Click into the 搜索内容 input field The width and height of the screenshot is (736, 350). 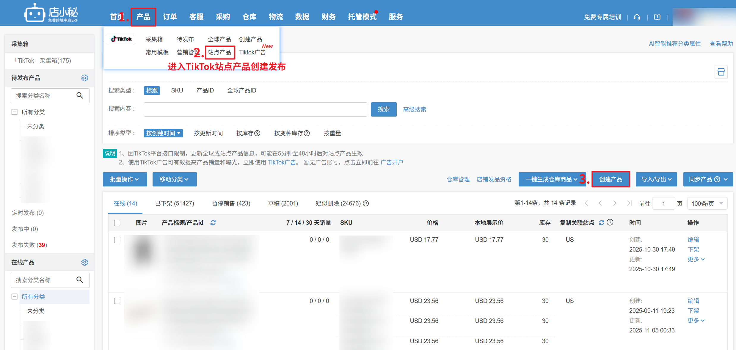(x=255, y=109)
